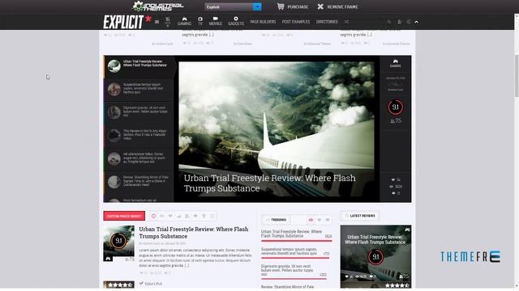Viewport: 519px width, 291px height.
Task: Open the Page Builders menu
Action: point(263,22)
